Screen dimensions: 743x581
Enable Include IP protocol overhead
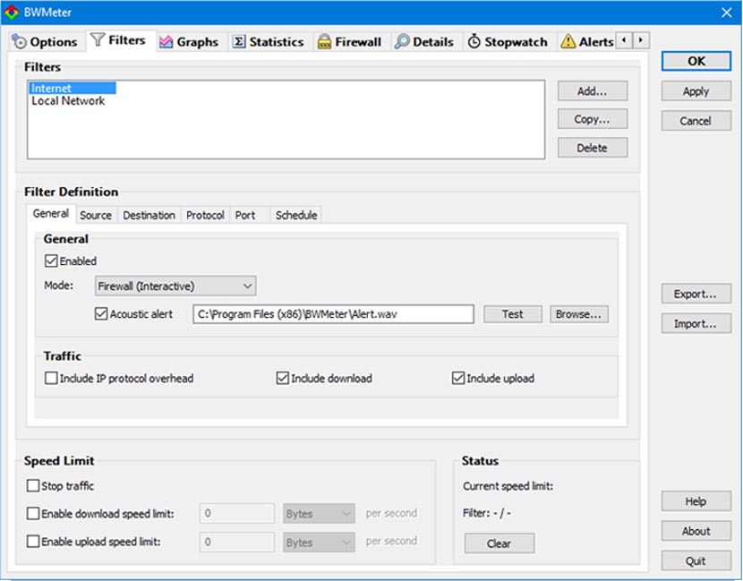pyautogui.click(x=51, y=378)
